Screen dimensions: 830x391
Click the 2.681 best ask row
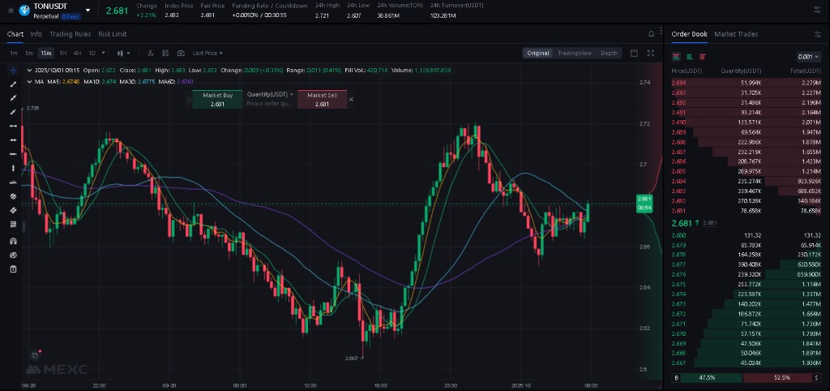point(747,211)
